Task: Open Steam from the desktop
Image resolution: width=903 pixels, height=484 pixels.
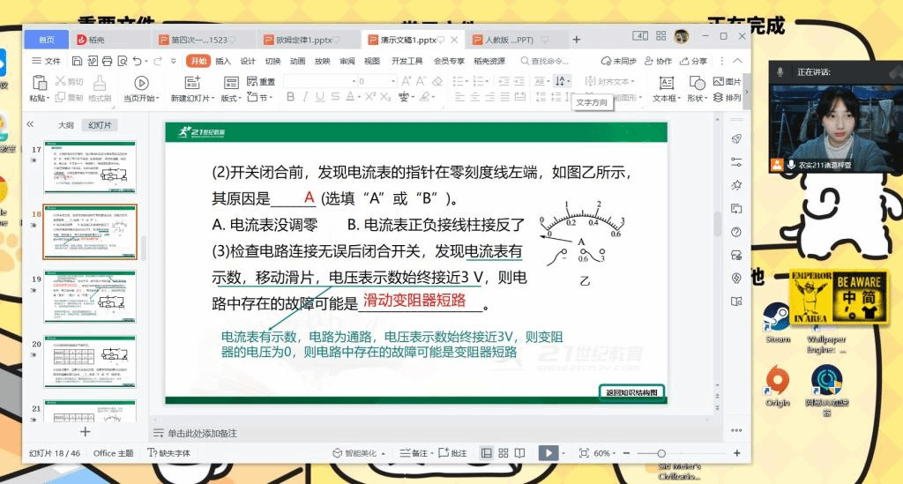Action: [x=777, y=320]
